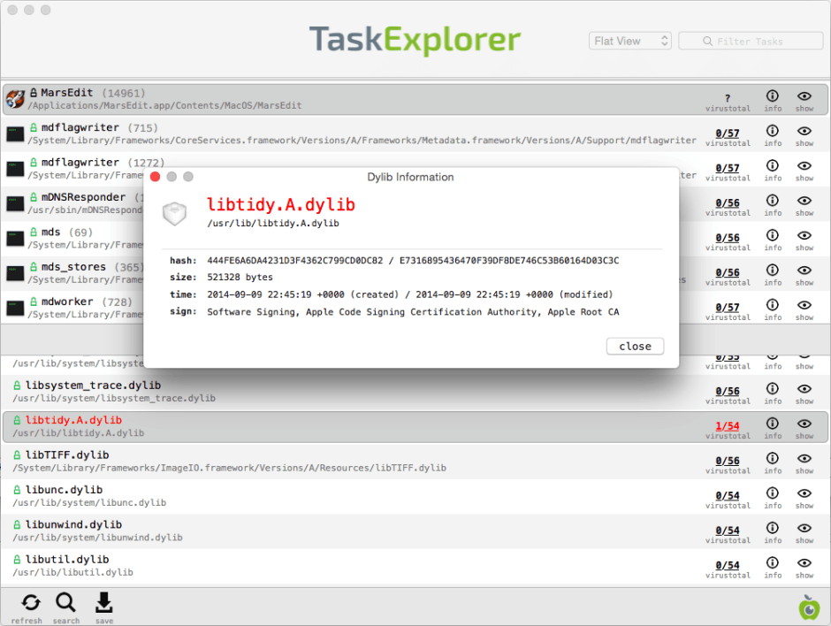Show libunwind.dylib via eye icon
This screenshot has height=626, width=831.
click(x=804, y=529)
